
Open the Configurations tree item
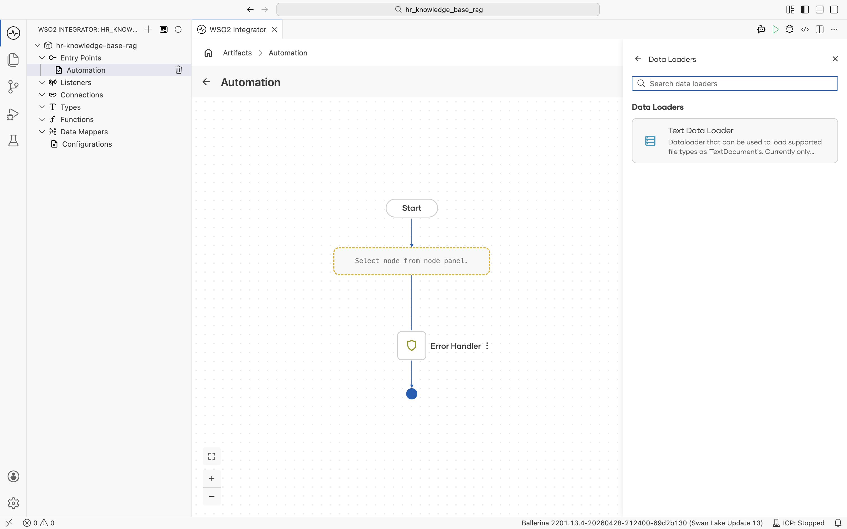109,144
